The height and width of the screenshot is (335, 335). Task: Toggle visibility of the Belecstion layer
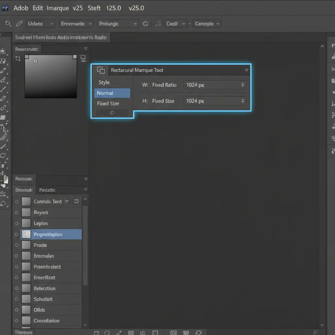pos(17,288)
